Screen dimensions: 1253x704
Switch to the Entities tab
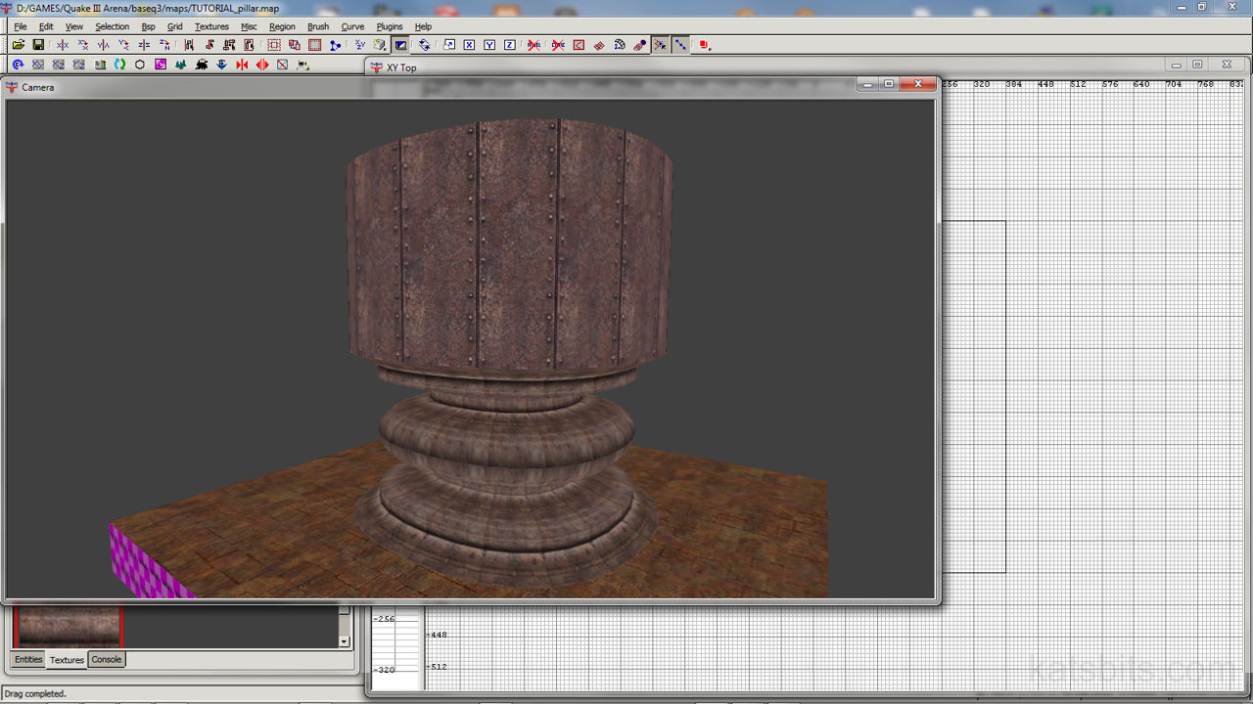28,660
